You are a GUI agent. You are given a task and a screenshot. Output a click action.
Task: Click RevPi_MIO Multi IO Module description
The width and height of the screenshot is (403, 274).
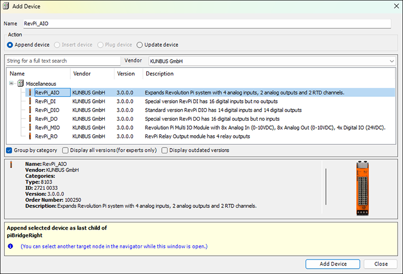pos(265,127)
